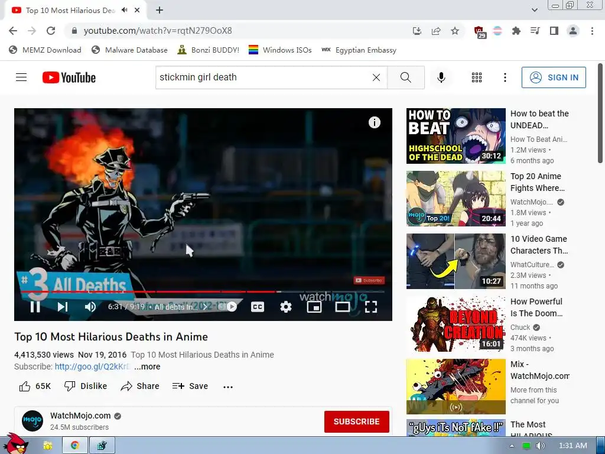Select the 'Top 10 Most Hilarious' tab
Image resolution: width=605 pixels, height=454 pixels.
tap(76, 10)
